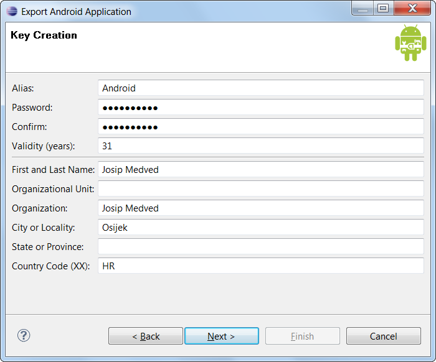Click the Android robot logo

click(410, 43)
